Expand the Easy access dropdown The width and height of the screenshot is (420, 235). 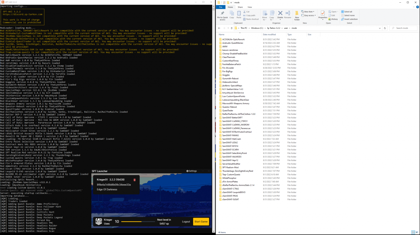point(309,16)
